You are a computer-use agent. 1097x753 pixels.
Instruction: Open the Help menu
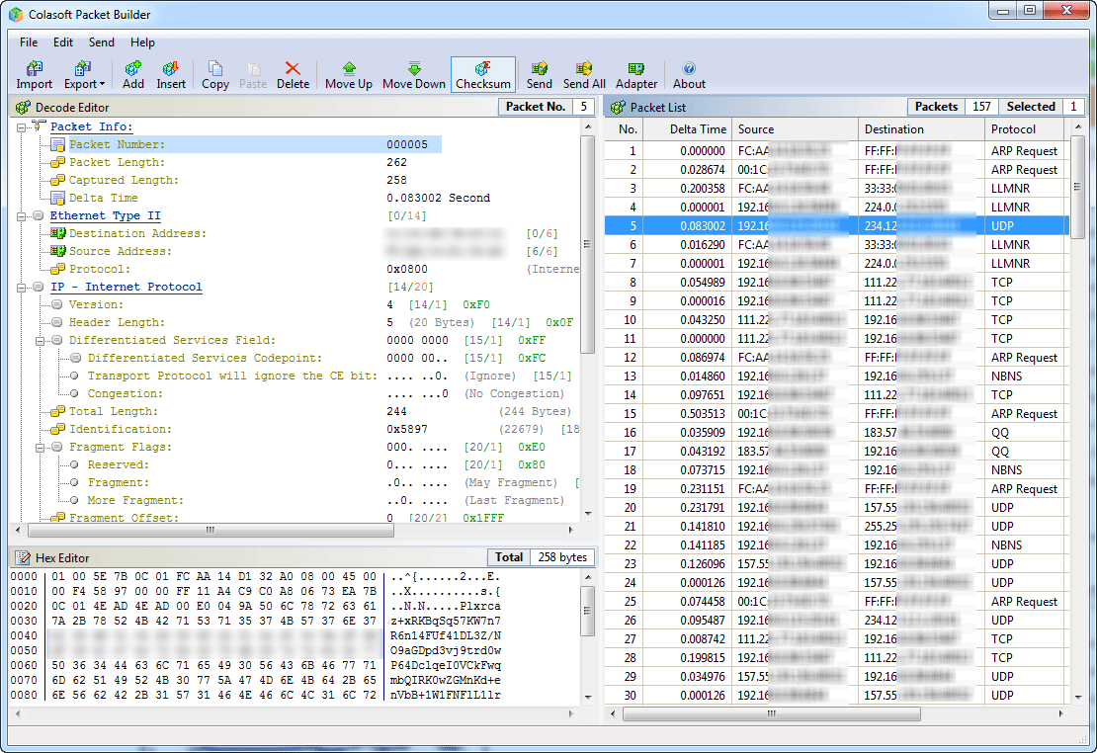tap(142, 42)
